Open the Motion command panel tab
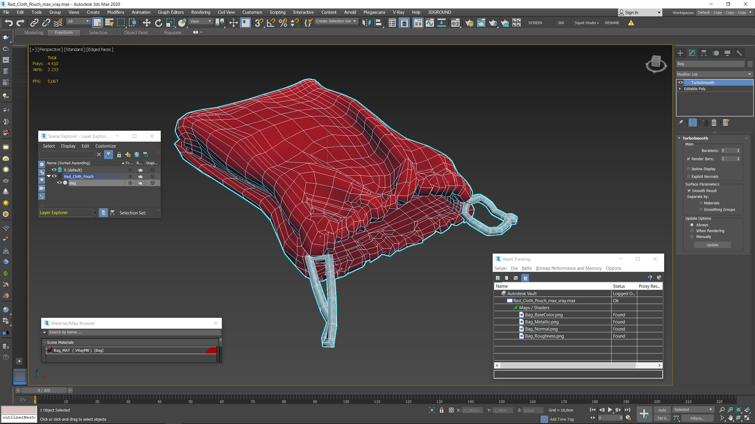 [716, 53]
